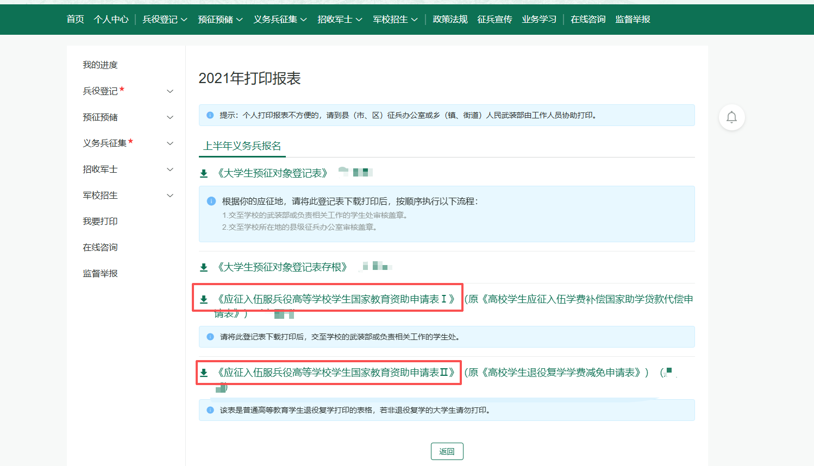This screenshot has width=814, height=466.
Task: Open 政策法规 from the top menu
Action: [450, 20]
